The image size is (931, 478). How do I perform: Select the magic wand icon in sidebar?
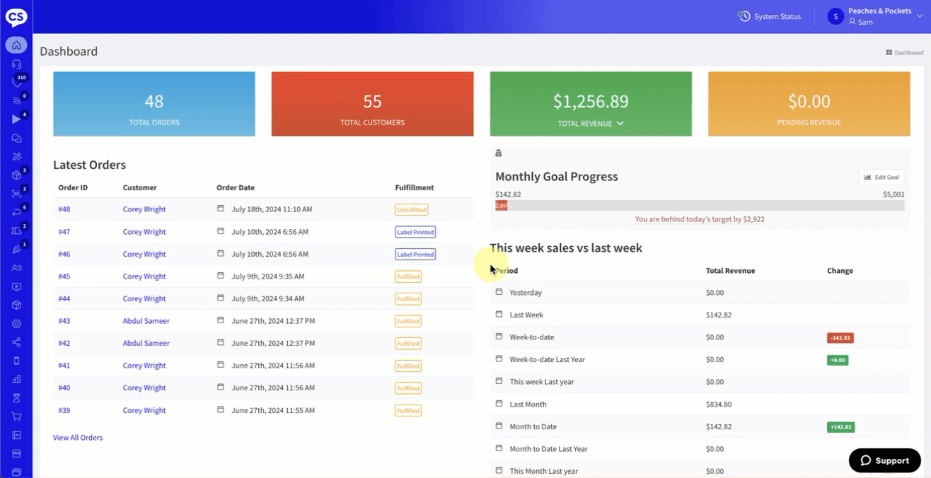(x=16, y=157)
